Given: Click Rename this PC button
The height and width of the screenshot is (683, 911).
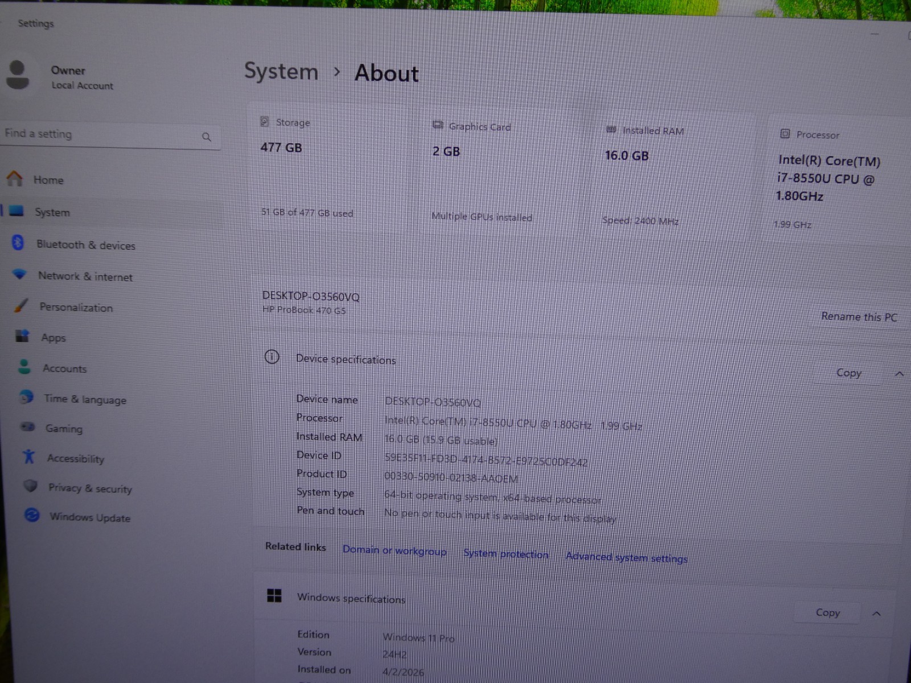Looking at the screenshot, I should [x=859, y=316].
